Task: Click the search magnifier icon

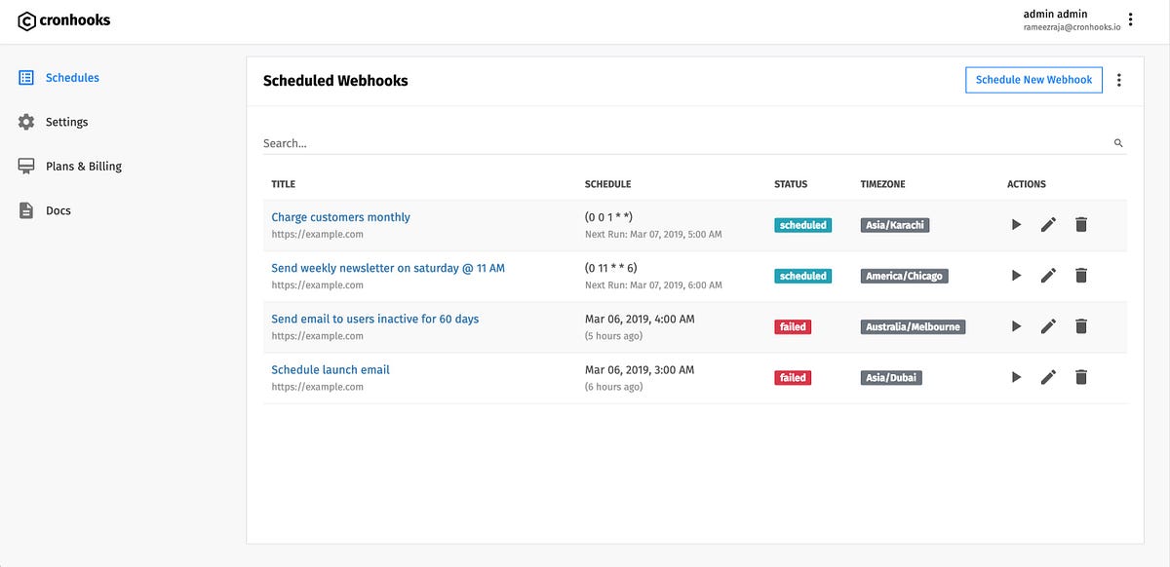Action: click(1118, 142)
